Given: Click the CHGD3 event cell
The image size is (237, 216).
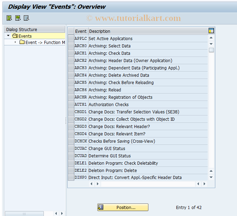Looking at the screenshot, I should click(x=81, y=126).
